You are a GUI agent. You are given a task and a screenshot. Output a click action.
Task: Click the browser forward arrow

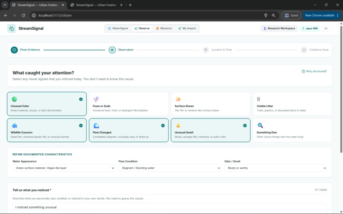(14, 16)
